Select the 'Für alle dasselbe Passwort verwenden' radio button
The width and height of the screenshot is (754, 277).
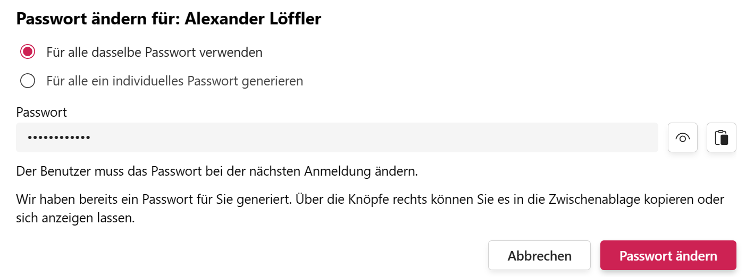pyautogui.click(x=28, y=52)
